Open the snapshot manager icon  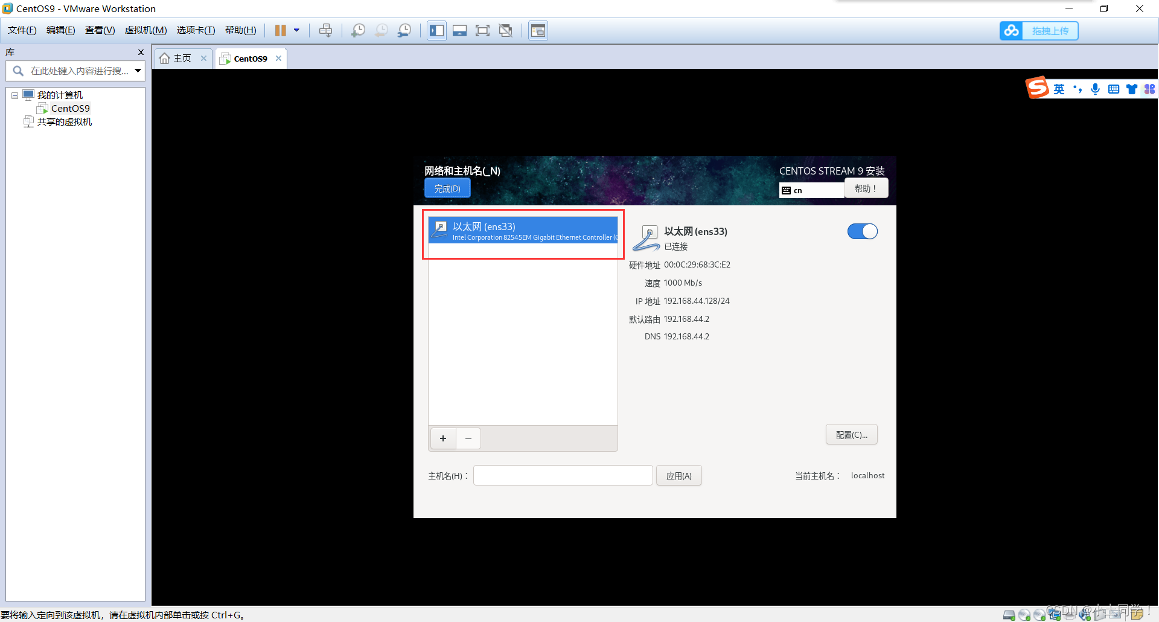(404, 31)
